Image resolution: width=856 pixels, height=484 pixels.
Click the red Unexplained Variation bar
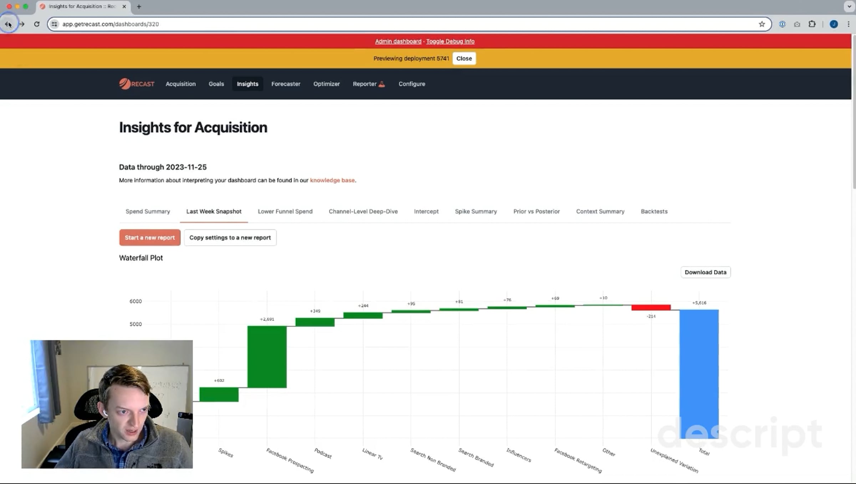tap(651, 307)
